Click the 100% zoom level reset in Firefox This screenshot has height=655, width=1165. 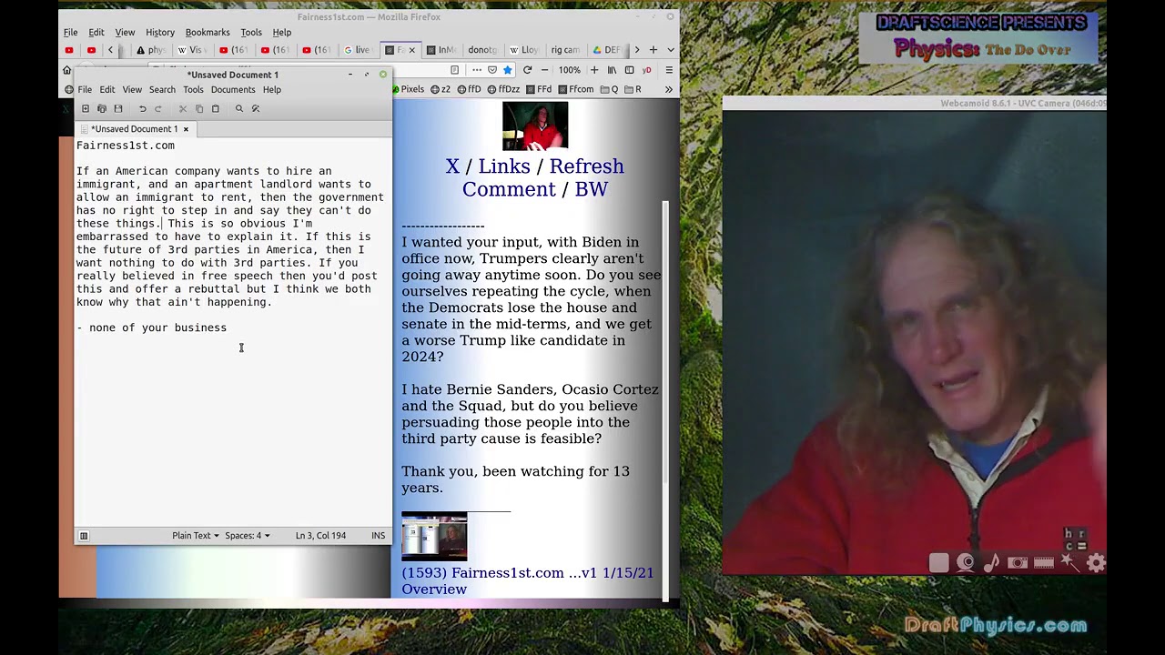(570, 70)
